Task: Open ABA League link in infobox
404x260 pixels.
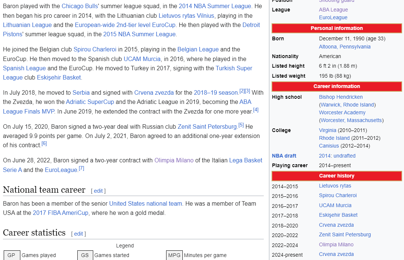Action: pyautogui.click(x=333, y=10)
